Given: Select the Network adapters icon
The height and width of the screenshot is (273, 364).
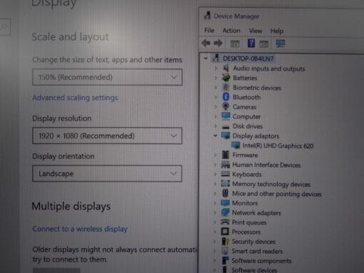Looking at the screenshot, I should tap(225, 212).
